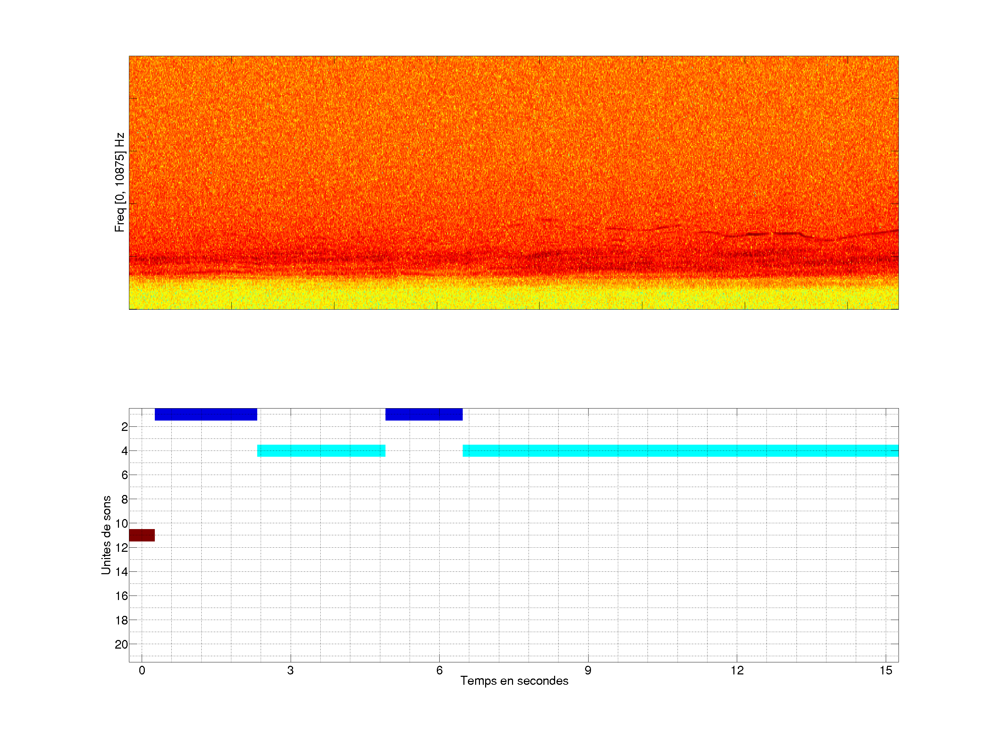
Task: Click the dark red bar at unit 11
Action: pos(142,535)
